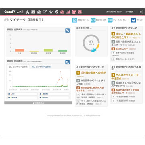Click the orange bar in progress chart
The image size is (145, 145).
[x=20, y=50]
